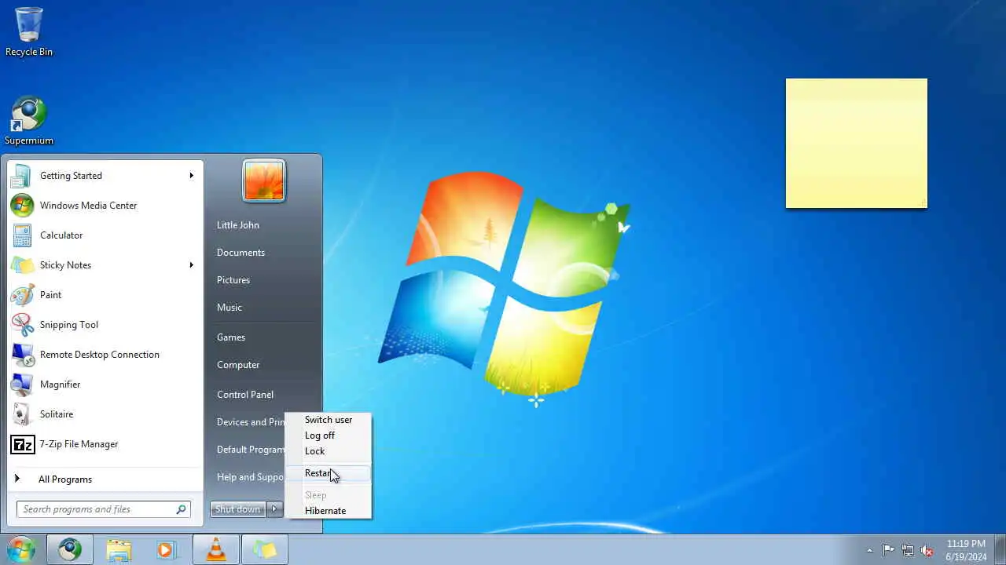This screenshot has height=565, width=1006.
Task: Expand Getting Started jump list arrow
Action: (191, 176)
